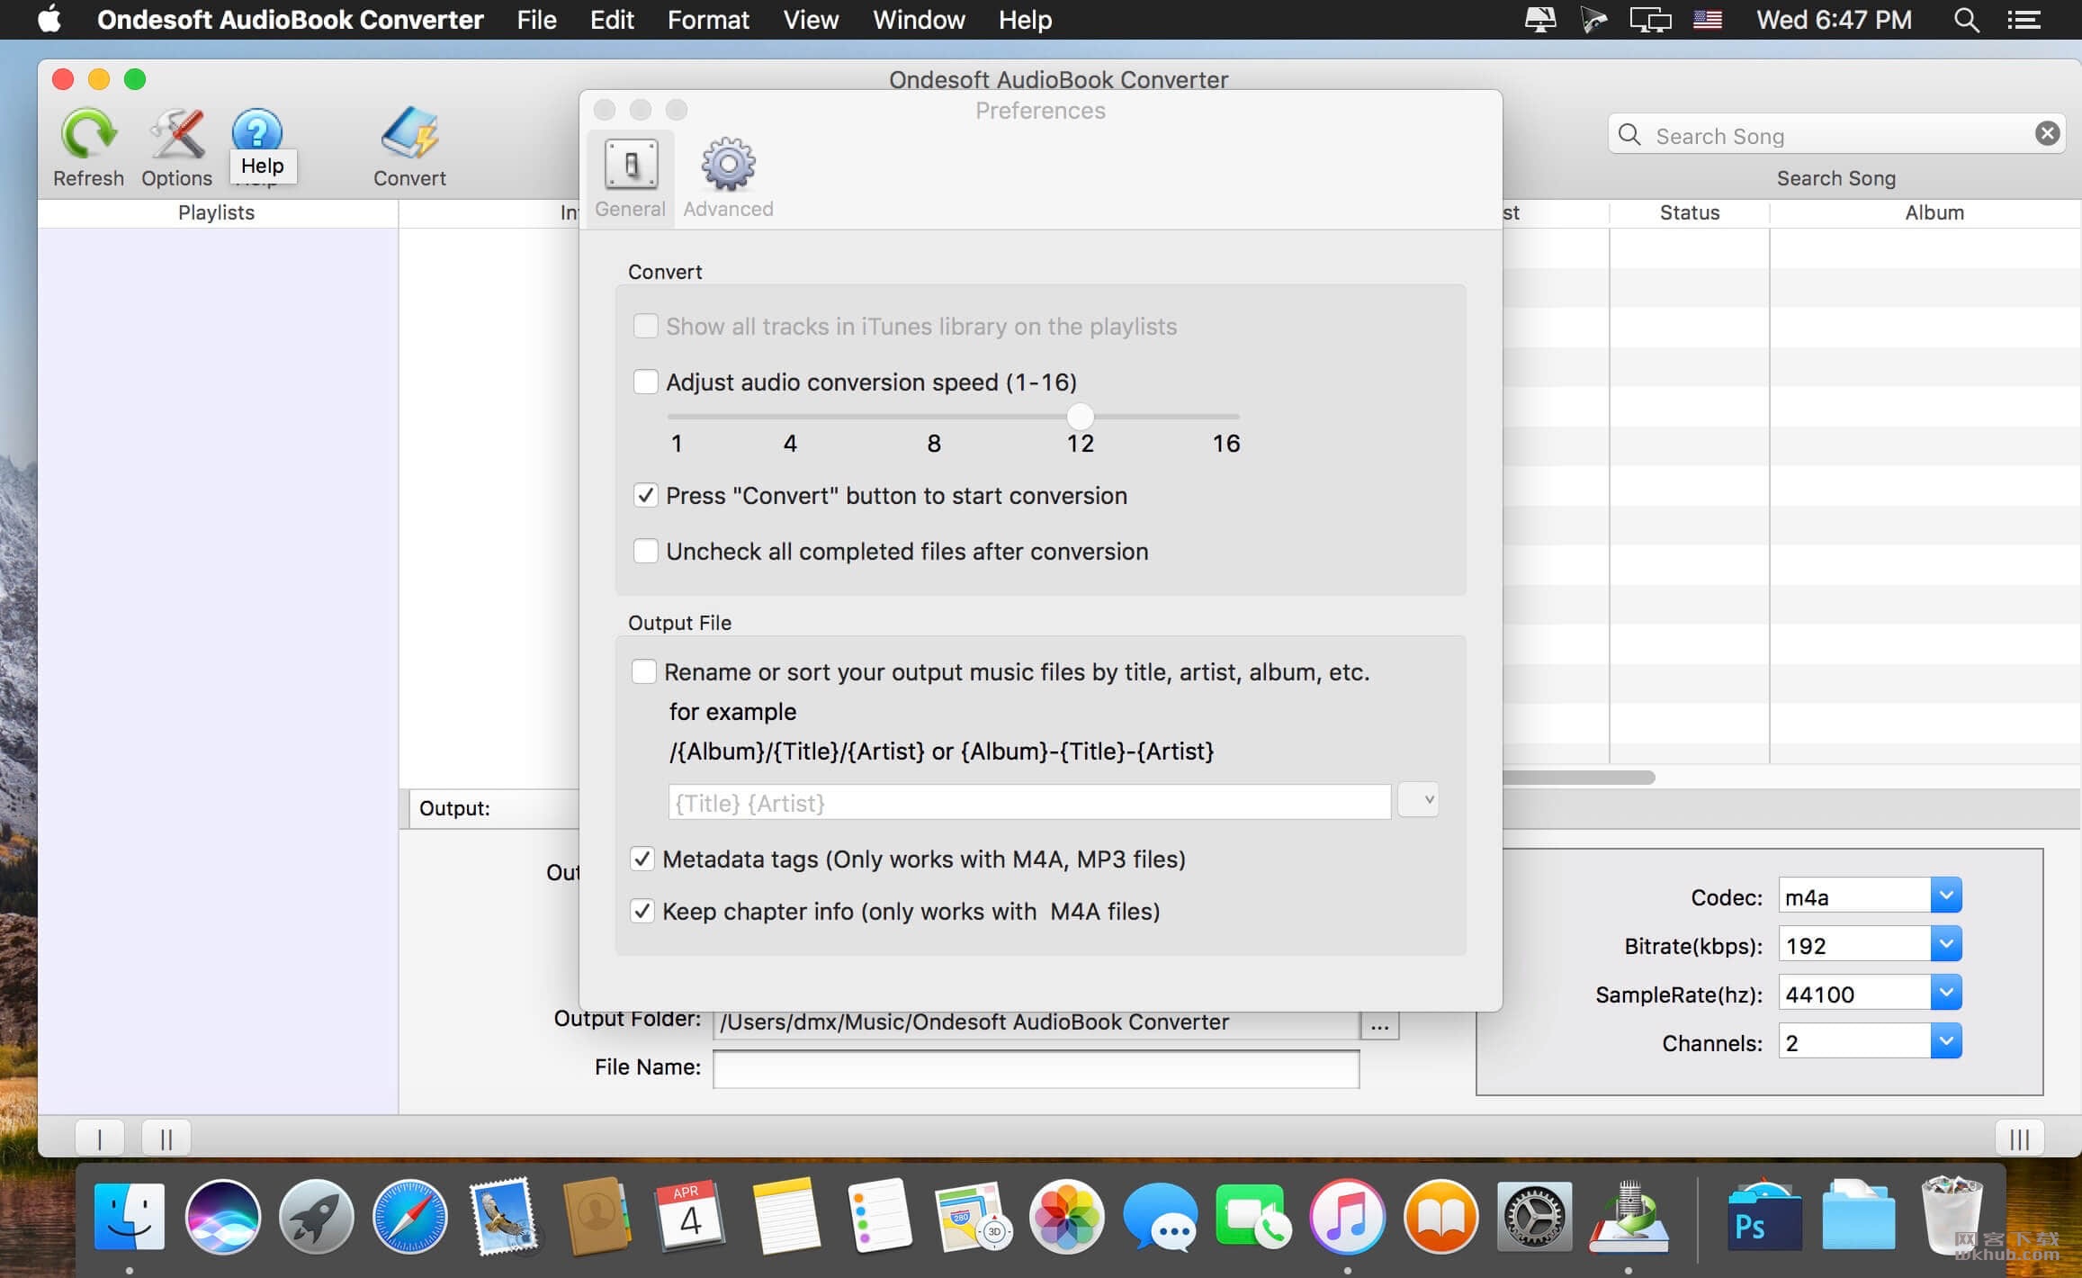The width and height of the screenshot is (2082, 1278).
Task: Select the General preferences switch icon
Action: 631,165
